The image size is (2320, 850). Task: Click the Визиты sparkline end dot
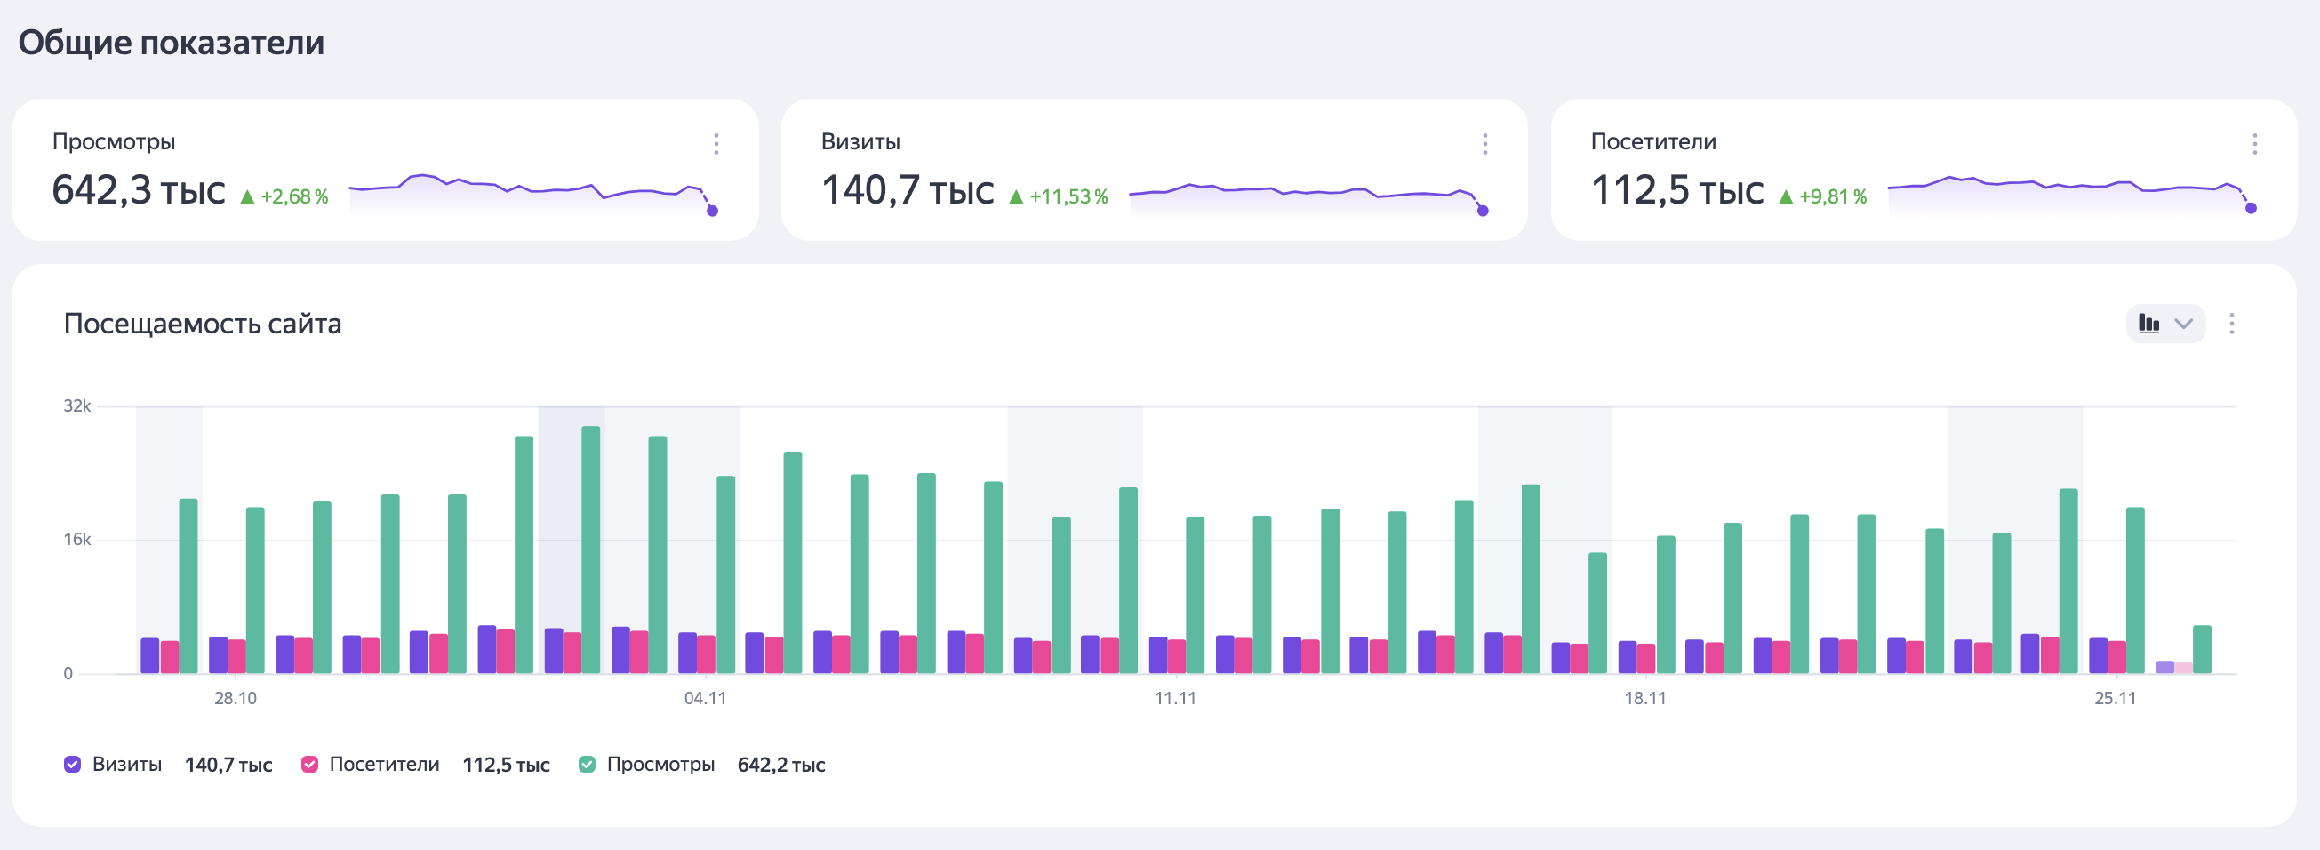coord(1483,211)
